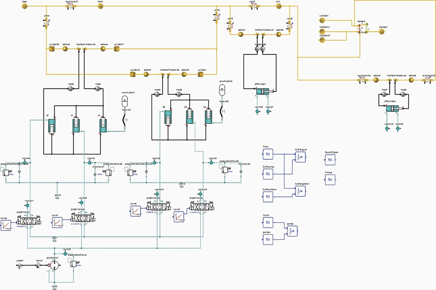
Task: Select the CylEnergyUp integrator block
Action: coord(300,157)
